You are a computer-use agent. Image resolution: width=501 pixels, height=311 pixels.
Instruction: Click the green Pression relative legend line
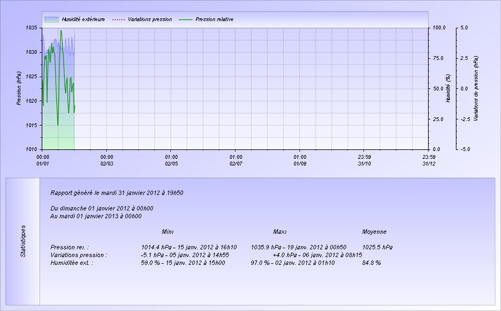[185, 19]
